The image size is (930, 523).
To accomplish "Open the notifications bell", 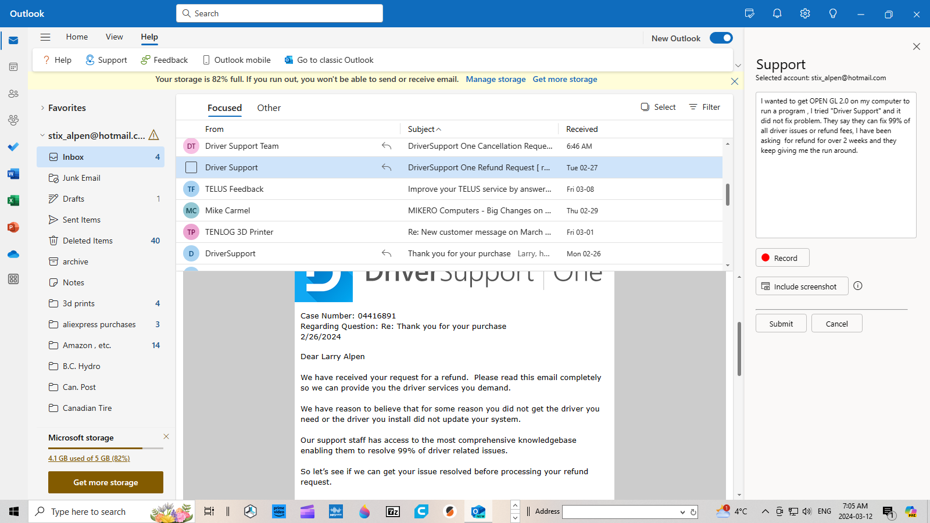I will point(777,13).
